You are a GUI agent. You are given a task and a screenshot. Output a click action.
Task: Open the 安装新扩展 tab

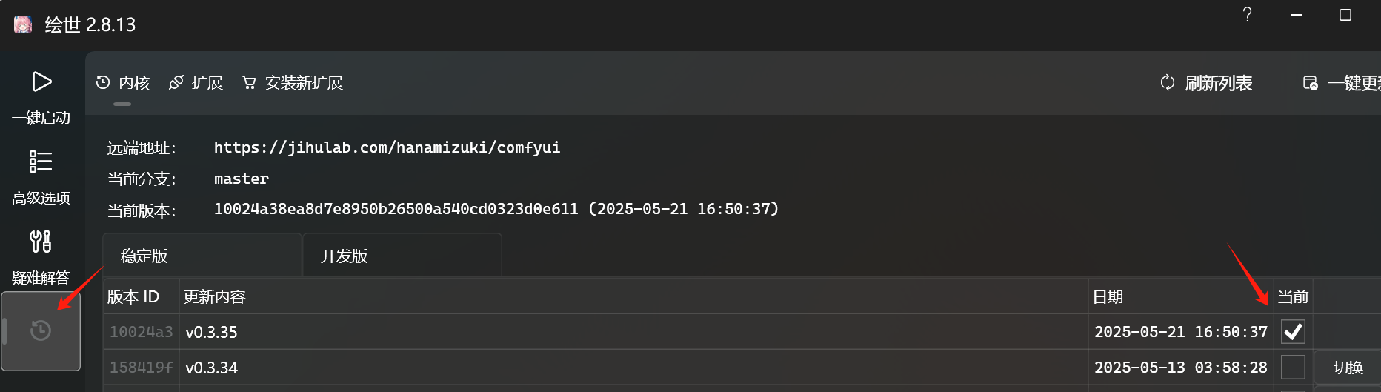293,83
